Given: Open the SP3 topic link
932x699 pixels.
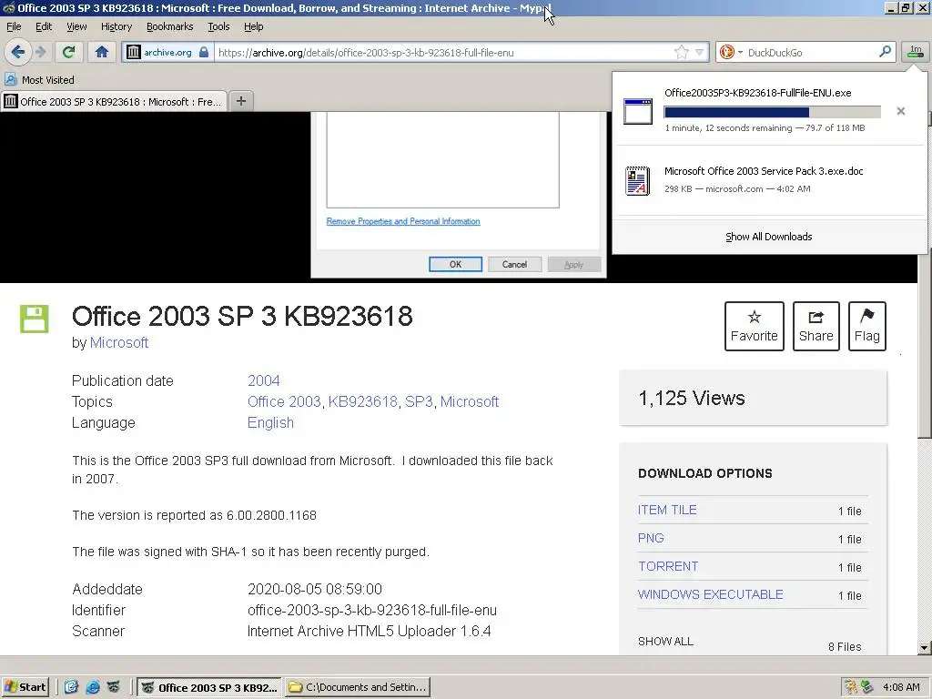Looking at the screenshot, I should coord(419,401).
